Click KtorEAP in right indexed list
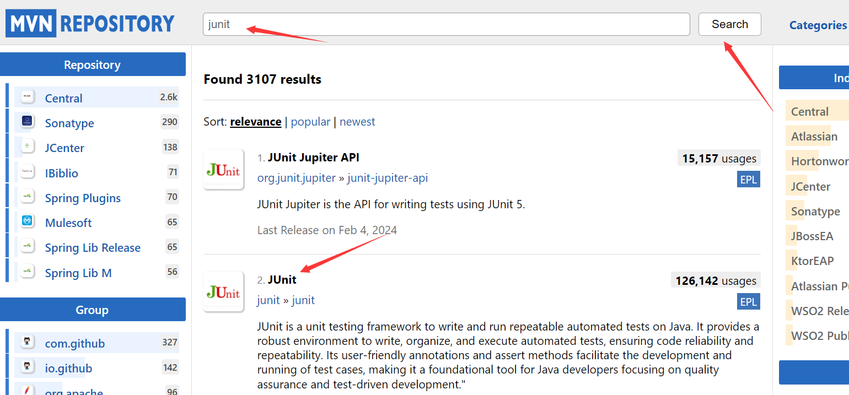Viewport: 849px width, 395px height. tap(812, 261)
